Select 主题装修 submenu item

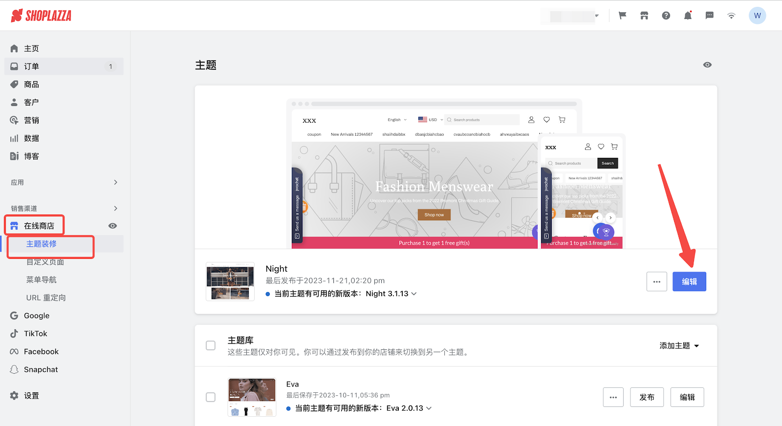pyautogui.click(x=42, y=244)
